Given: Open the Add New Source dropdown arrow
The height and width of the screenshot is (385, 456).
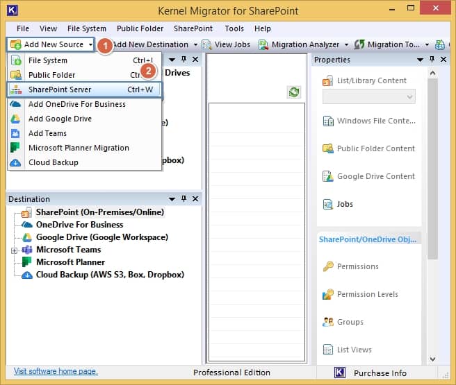Looking at the screenshot, I should coord(91,44).
